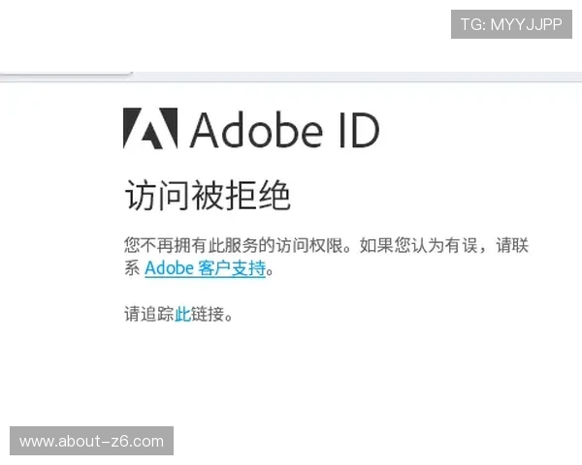Open the Adobe 客户支持 link
The height and width of the screenshot is (465, 582).
pyautogui.click(x=206, y=268)
